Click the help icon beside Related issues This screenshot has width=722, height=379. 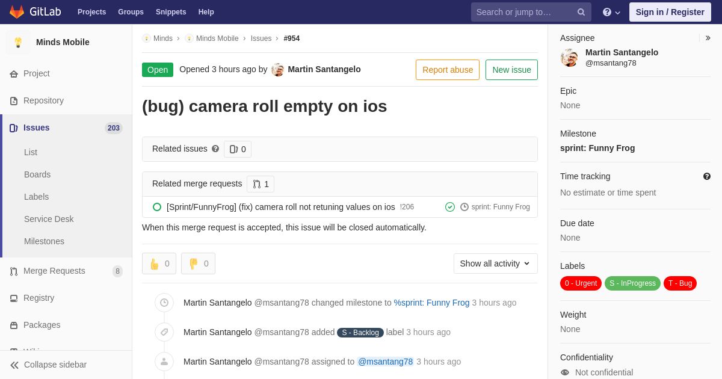tap(215, 149)
